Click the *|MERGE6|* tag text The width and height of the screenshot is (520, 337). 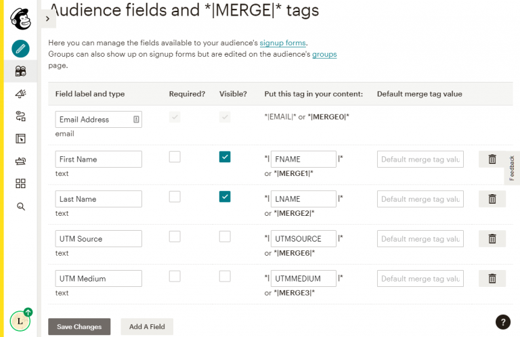point(294,253)
